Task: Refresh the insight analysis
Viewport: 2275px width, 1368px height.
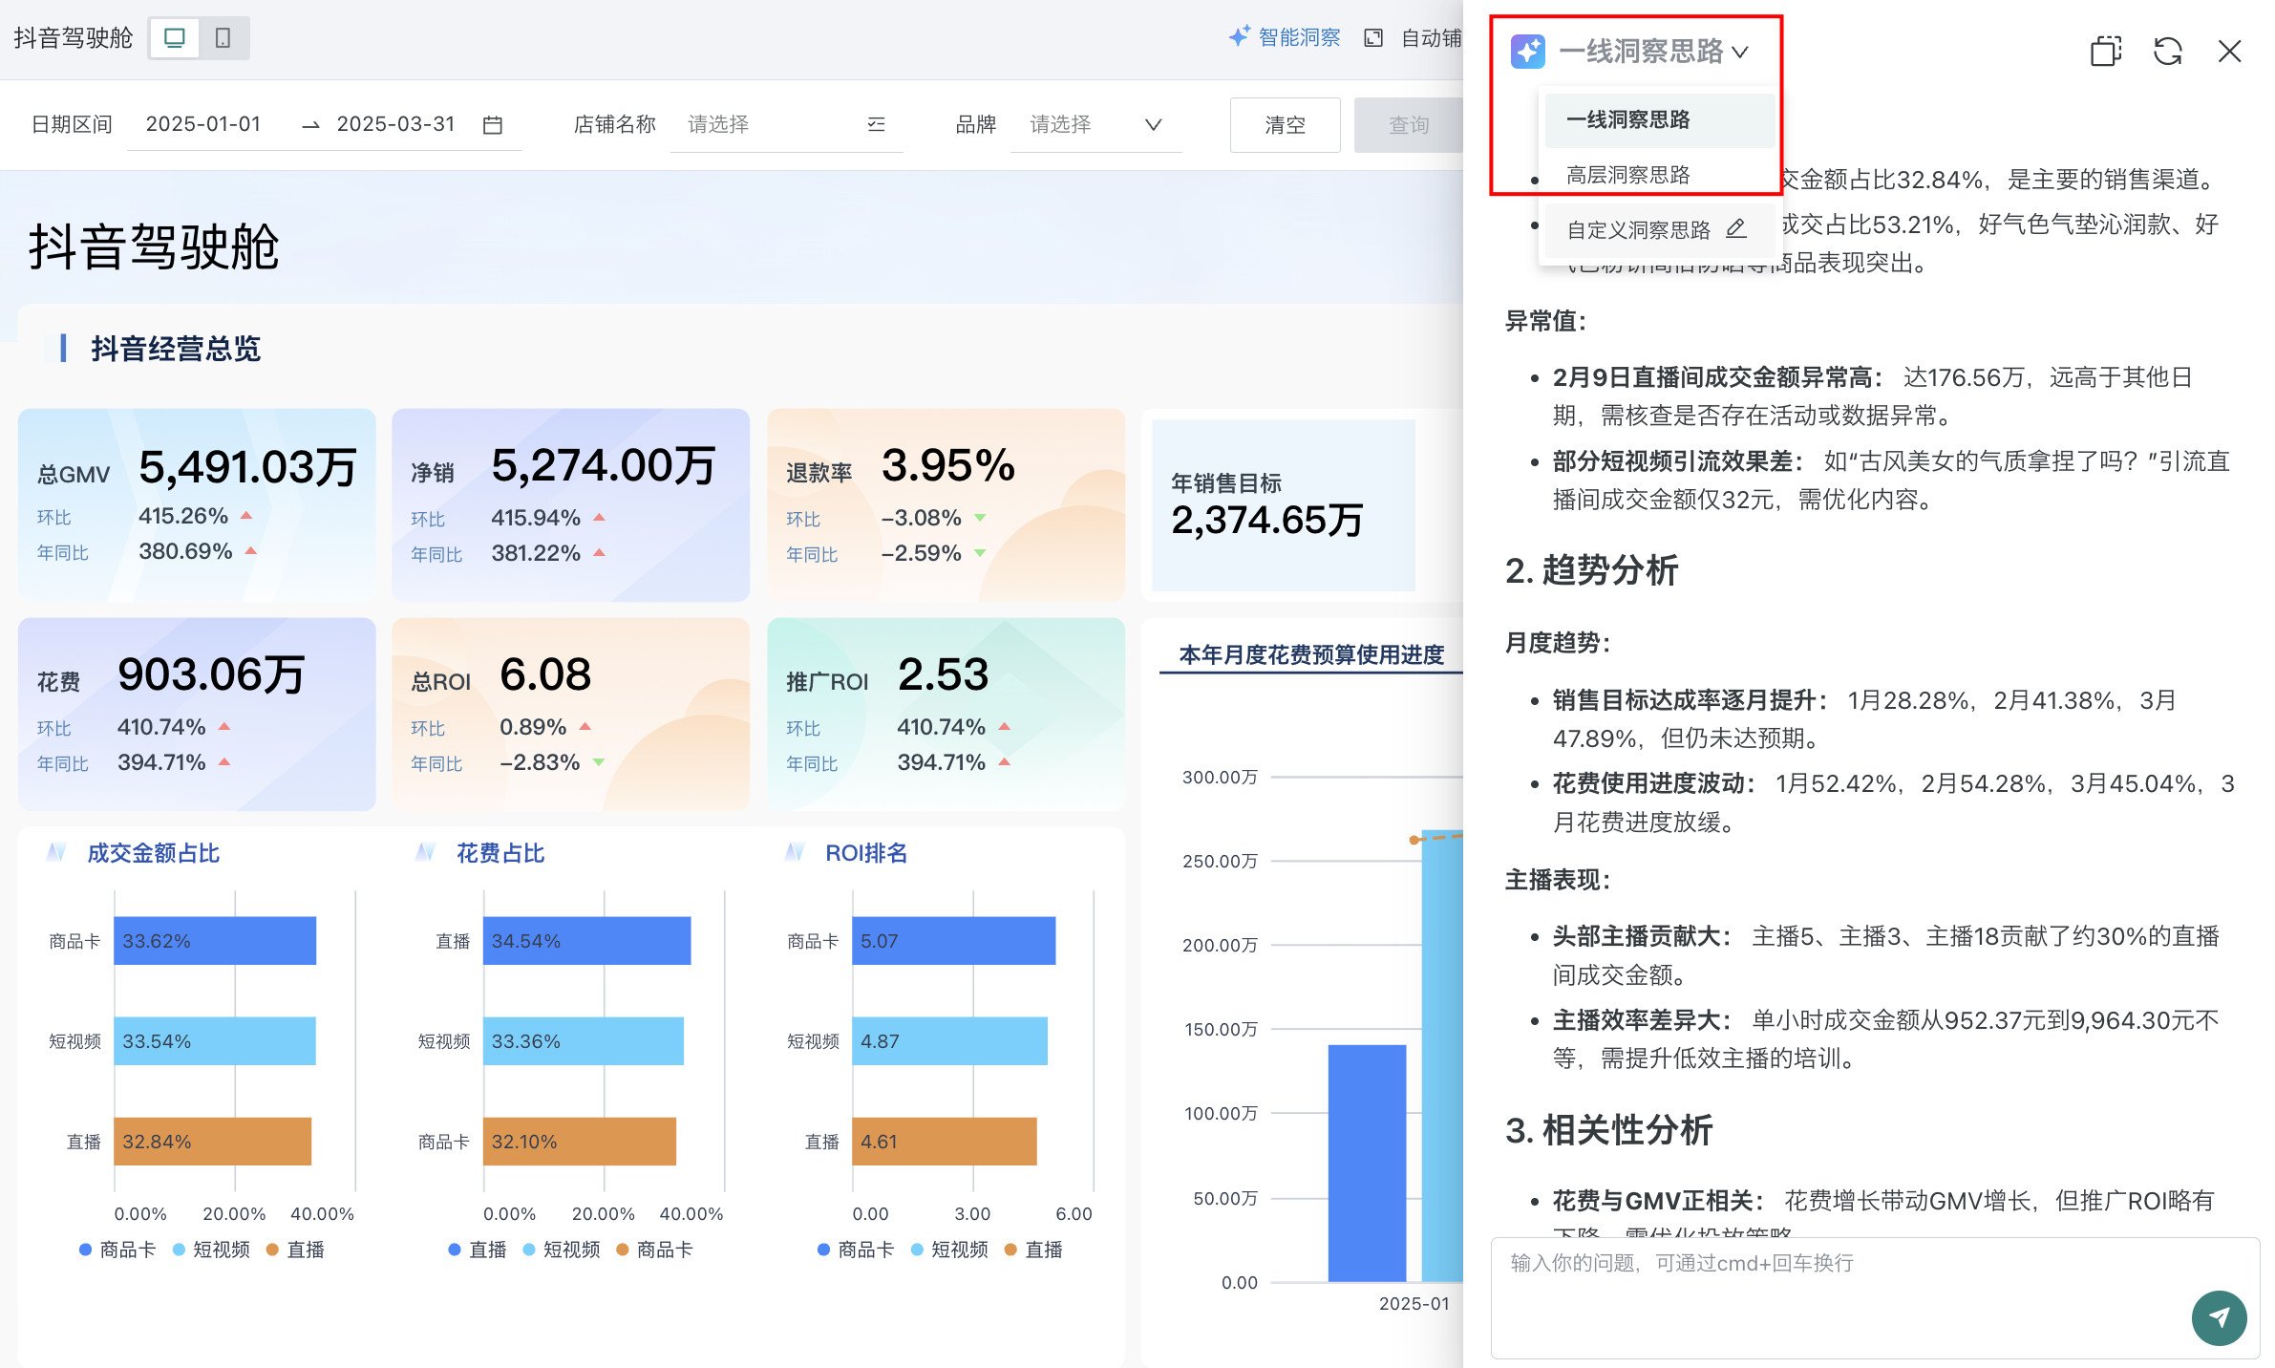Action: click(2167, 52)
